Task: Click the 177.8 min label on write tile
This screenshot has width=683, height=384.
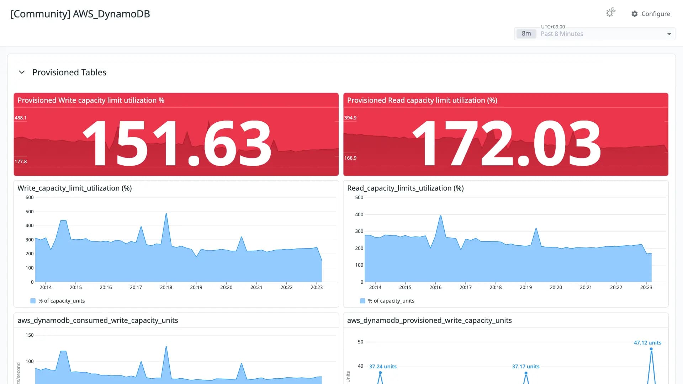Action: 21,161
